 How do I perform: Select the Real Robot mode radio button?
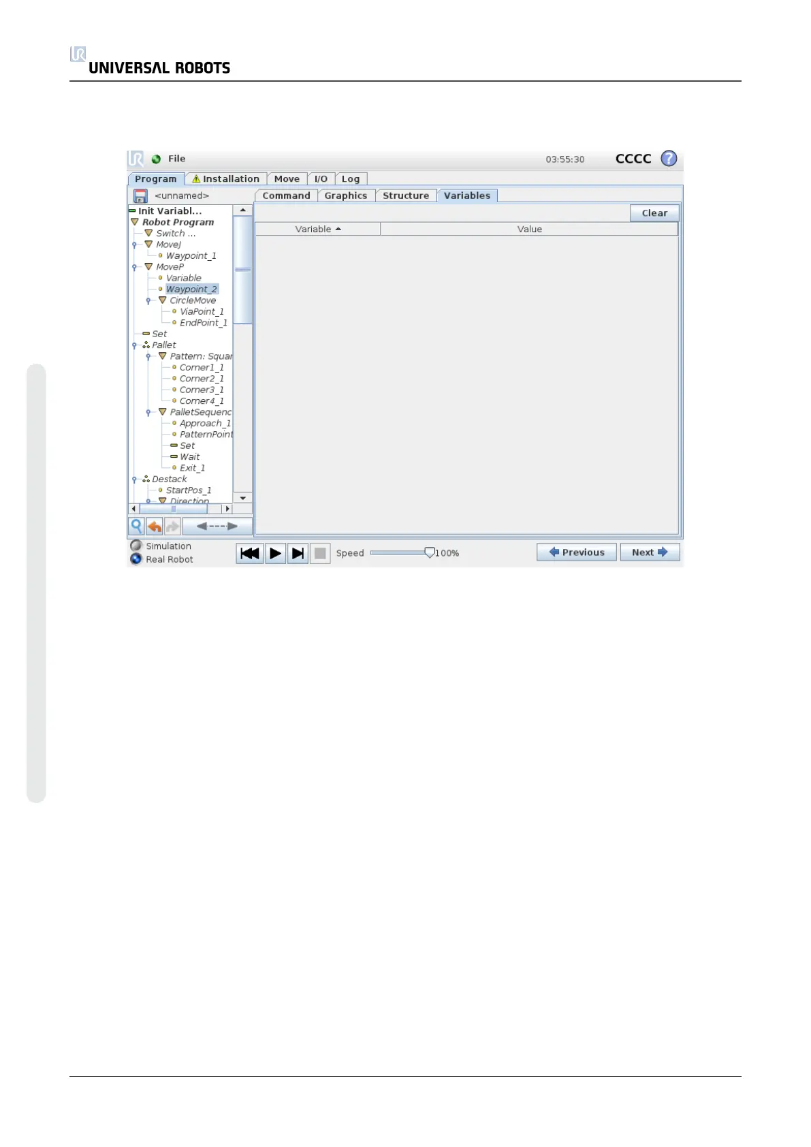point(136,559)
